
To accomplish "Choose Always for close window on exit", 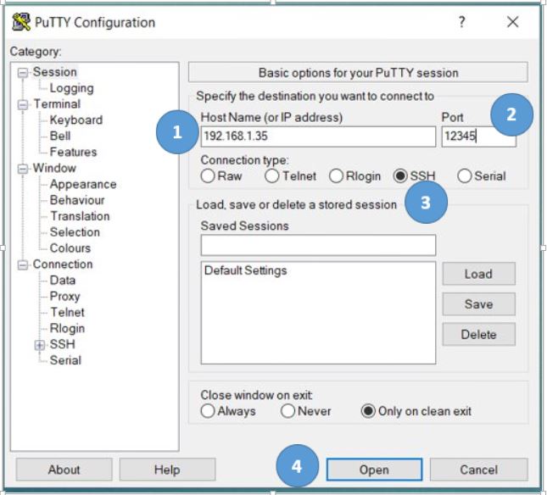I will point(208,411).
